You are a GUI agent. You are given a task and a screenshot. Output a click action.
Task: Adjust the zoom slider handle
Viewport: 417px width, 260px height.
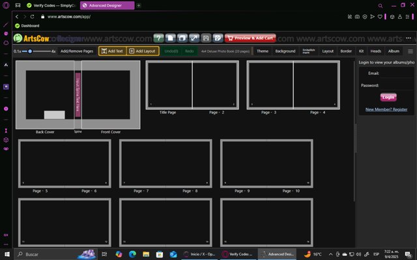tap(30, 51)
